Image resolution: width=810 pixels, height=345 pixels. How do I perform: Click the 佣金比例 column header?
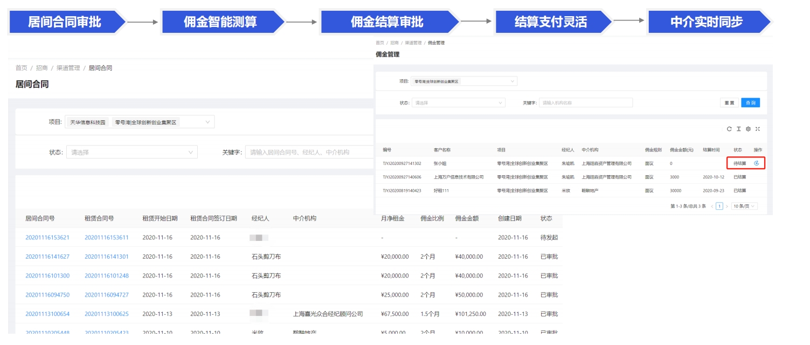click(x=432, y=218)
